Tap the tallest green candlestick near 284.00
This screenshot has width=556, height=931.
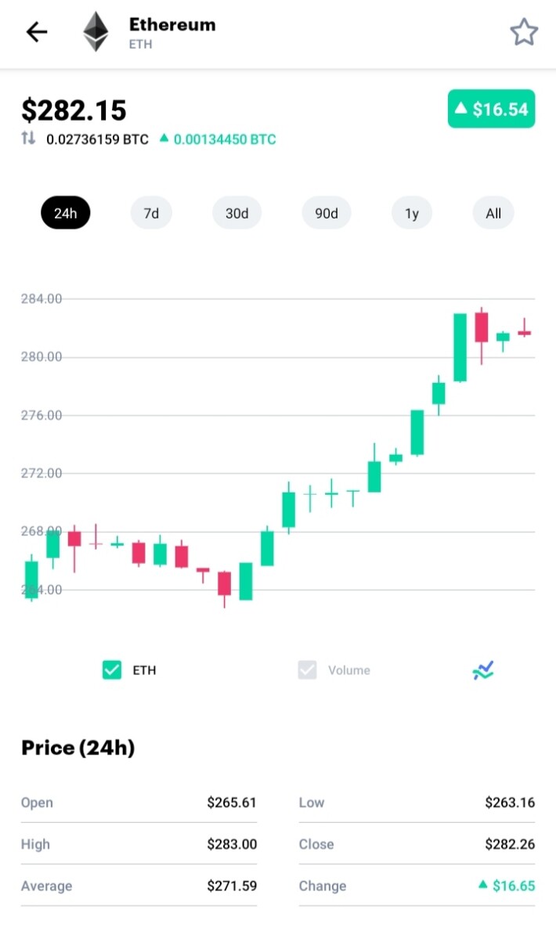tap(460, 348)
